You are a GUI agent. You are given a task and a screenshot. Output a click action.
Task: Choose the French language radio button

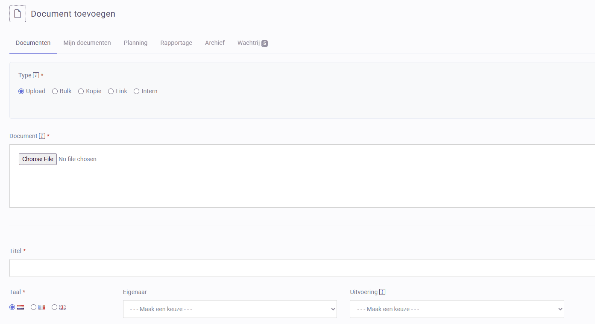point(33,307)
